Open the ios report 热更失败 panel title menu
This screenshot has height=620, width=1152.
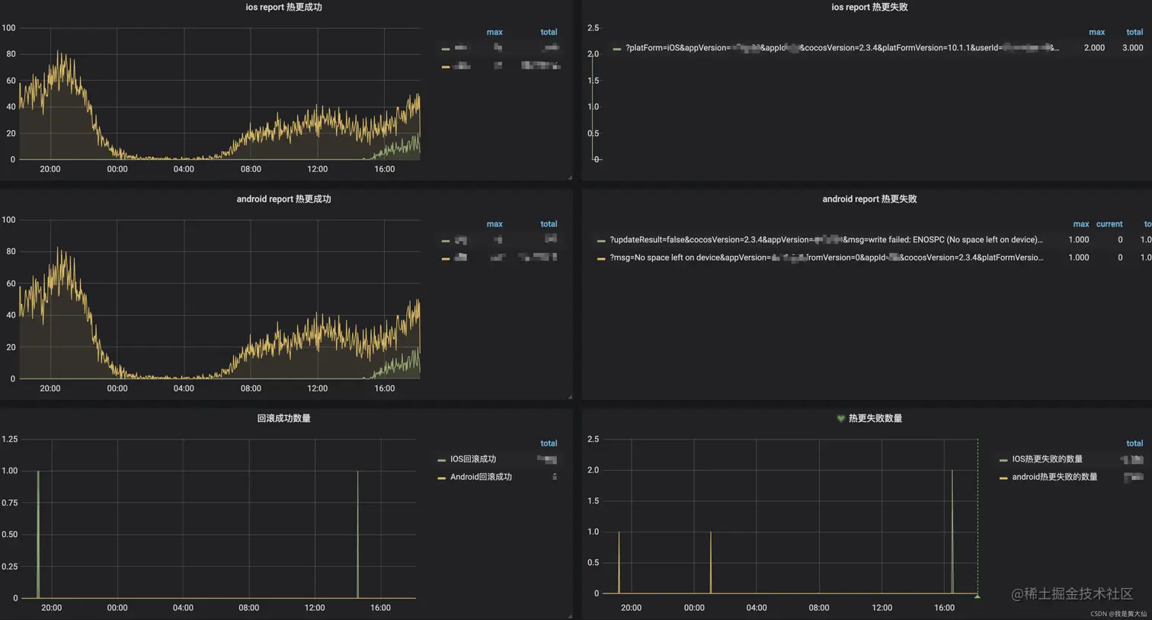pyautogui.click(x=869, y=7)
